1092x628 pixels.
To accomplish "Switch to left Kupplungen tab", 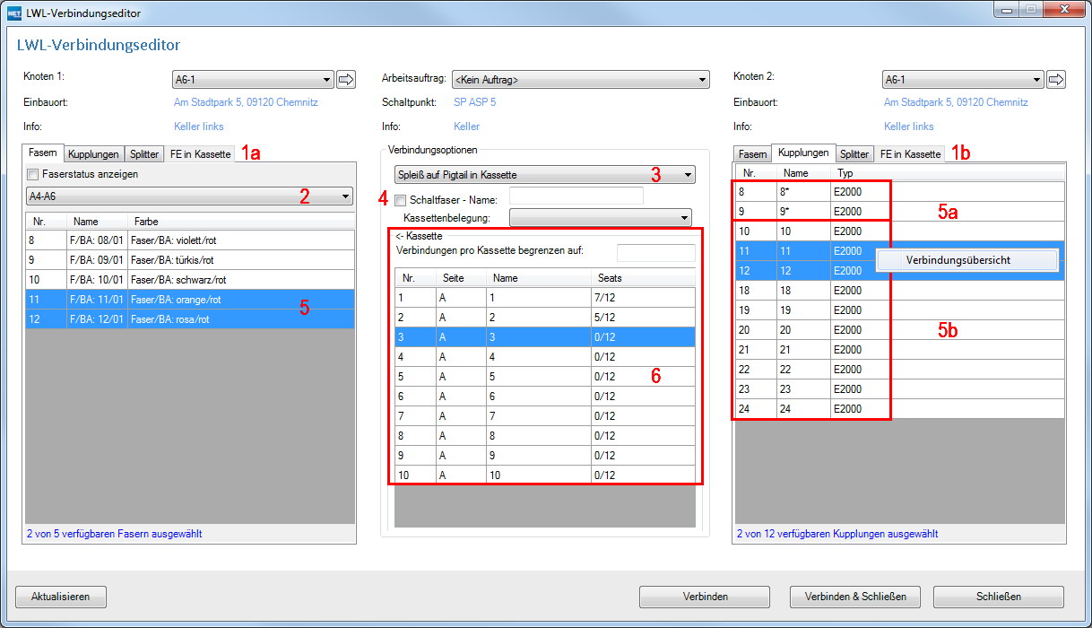I will 93,154.
